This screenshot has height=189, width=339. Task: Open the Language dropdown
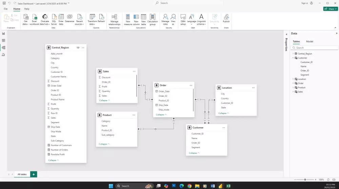tap(191, 20)
